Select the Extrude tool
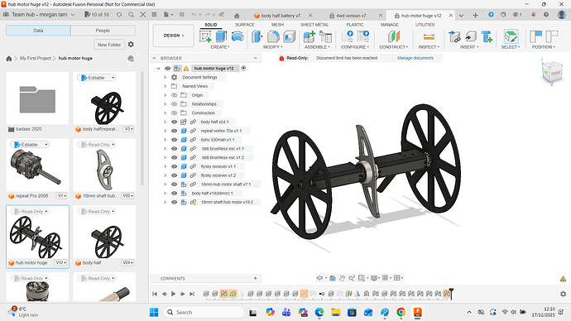 coord(221,36)
